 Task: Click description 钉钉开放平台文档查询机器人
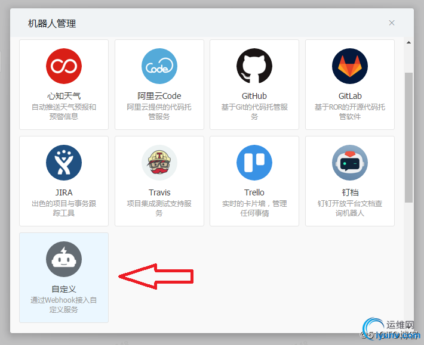coord(350,208)
